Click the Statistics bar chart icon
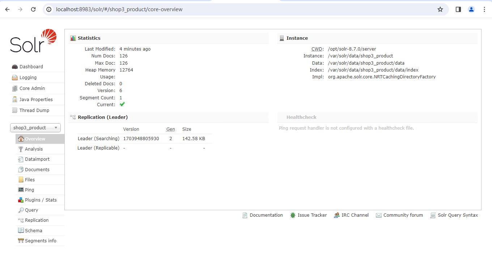The image size is (492, 255). [x=73, y=38]
